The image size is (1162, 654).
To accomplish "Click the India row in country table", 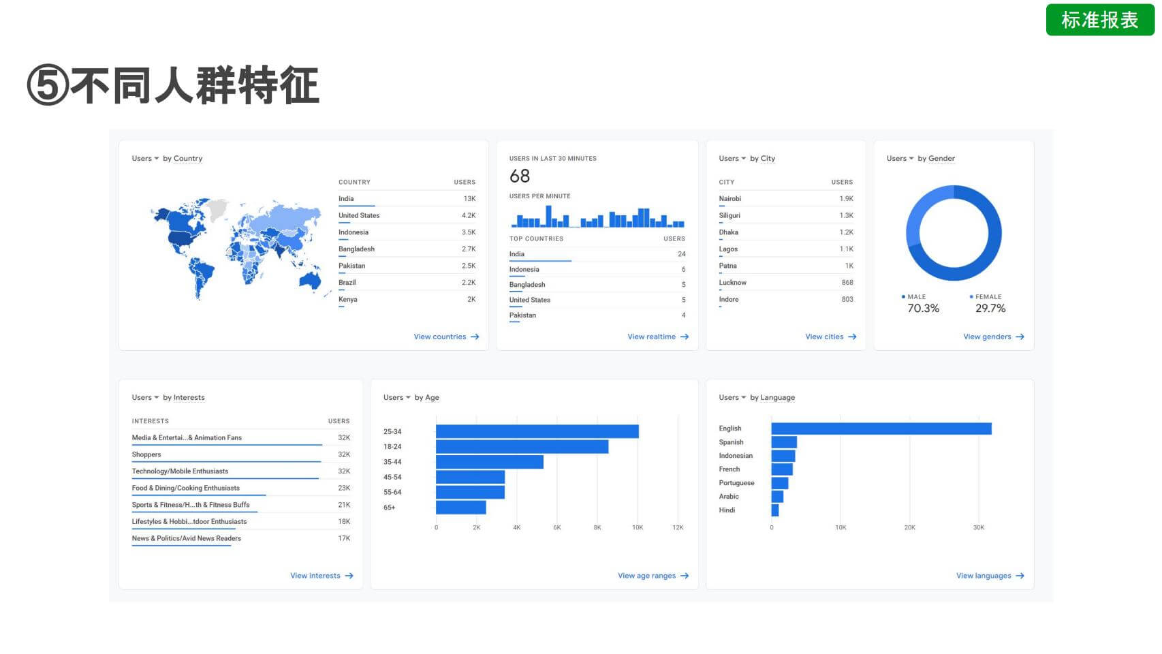I will pyautogui.click(x=407, y=199).
